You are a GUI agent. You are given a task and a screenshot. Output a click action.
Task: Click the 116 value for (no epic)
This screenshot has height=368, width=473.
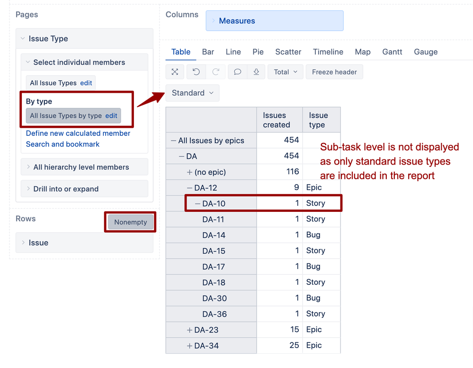(293, 172)
